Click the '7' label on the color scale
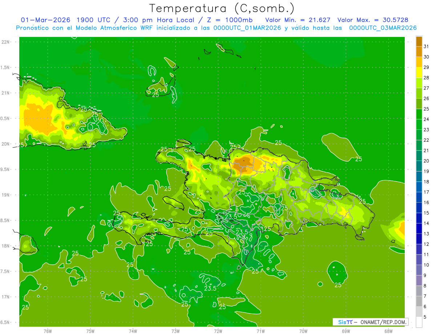 (x=425, y=296)
